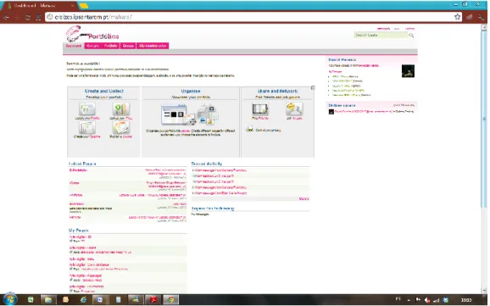Click the Control your privacy icon
The image size is (490, 306).
point(250,129)
